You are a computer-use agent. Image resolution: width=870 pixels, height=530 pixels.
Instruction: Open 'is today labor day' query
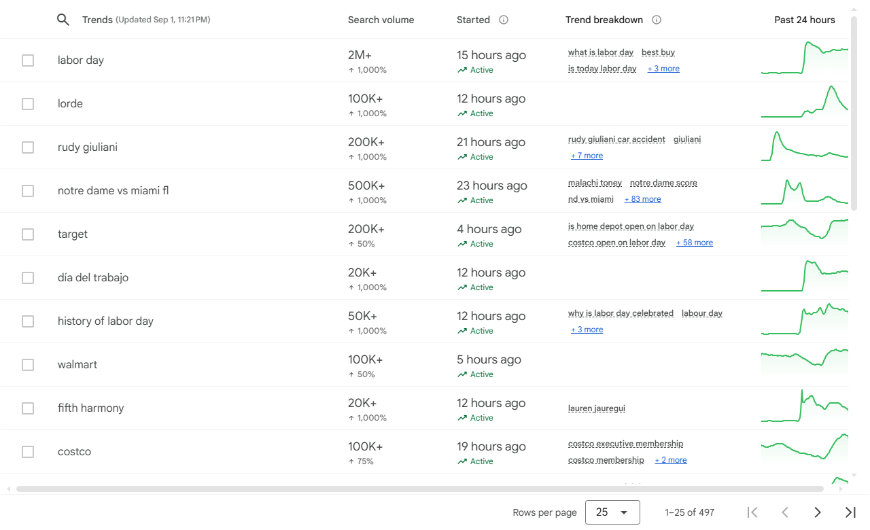pyautogui.click(x=602, y=69)
